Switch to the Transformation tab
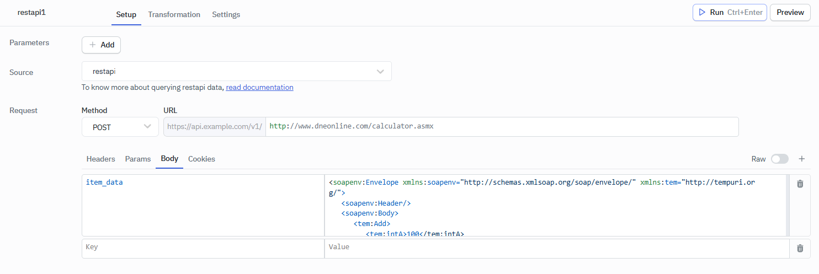The width and height of the screenshot is (819, 274). (x=174, y=14)
